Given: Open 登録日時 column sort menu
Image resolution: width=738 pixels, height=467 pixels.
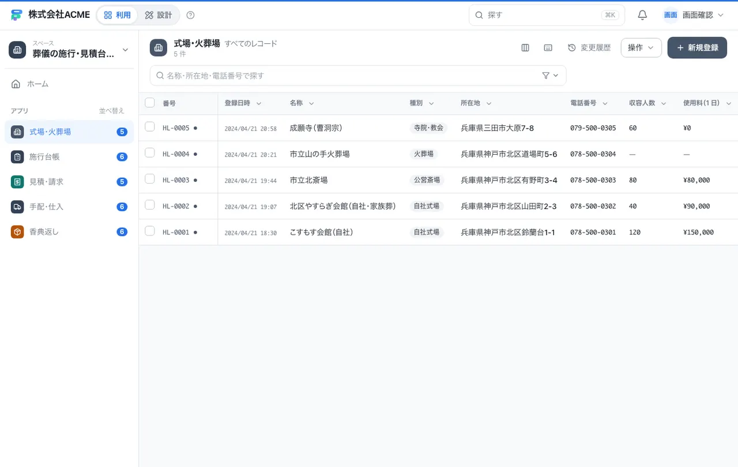Looking at the screenshot, I should coord(259,103).
